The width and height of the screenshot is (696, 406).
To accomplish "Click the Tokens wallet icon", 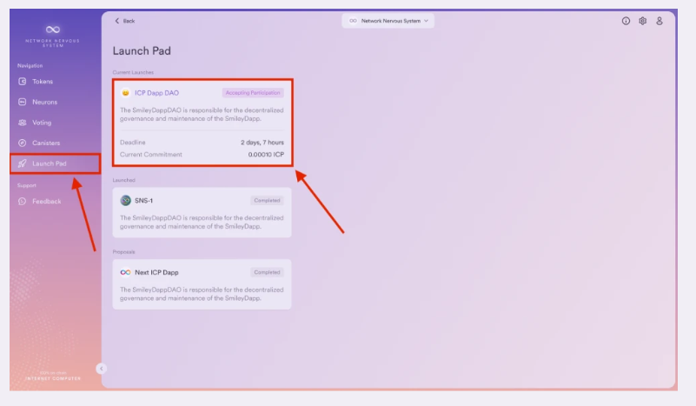I will coord(23,82).
